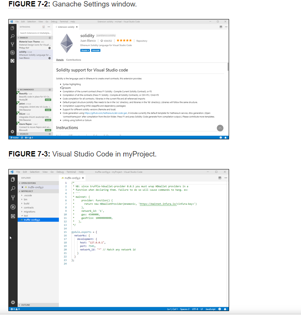
Task: Open Debug icon in the myProject window
Action: coord(13,207)
